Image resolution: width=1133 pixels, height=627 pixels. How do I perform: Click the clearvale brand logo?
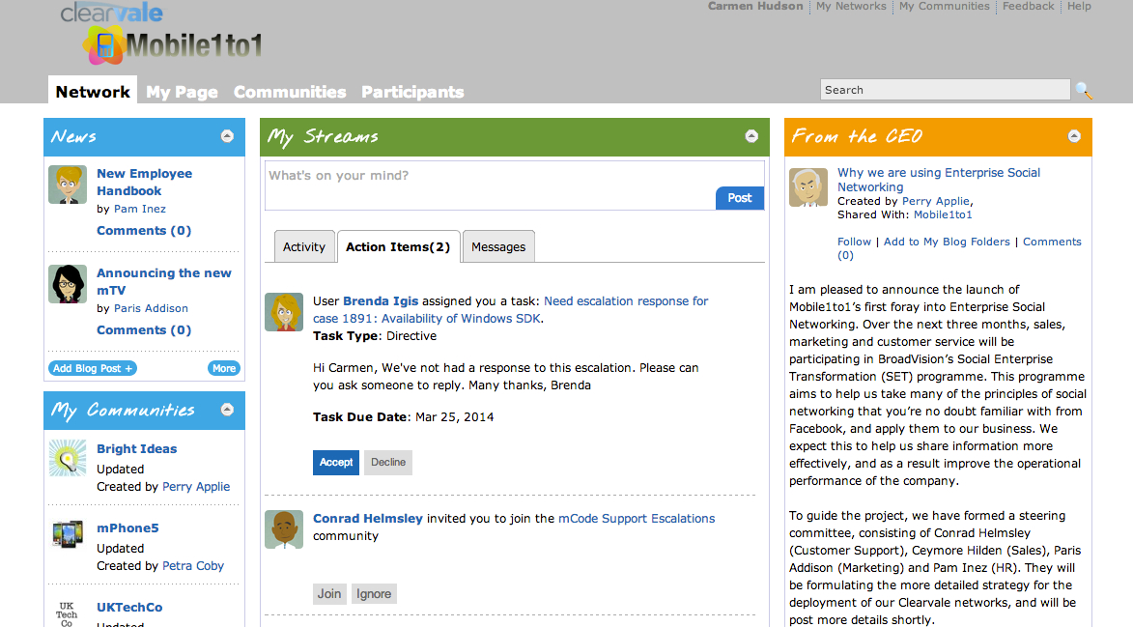(x=111, y=13)
